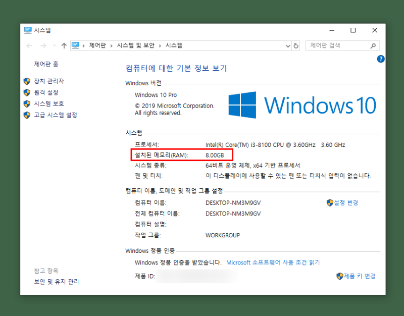Click the 컴퓨터에 대한 기본 정보 보기 heading
The height and width of the screenshot is (316, 404).
[176, 68]
